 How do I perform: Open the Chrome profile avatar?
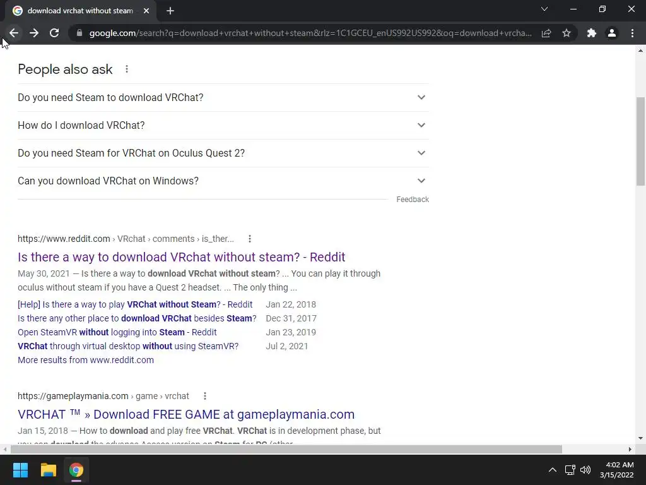pos(612,33)
